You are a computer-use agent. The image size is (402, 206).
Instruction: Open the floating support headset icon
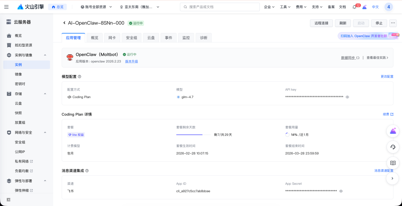(x=393, y=147)
